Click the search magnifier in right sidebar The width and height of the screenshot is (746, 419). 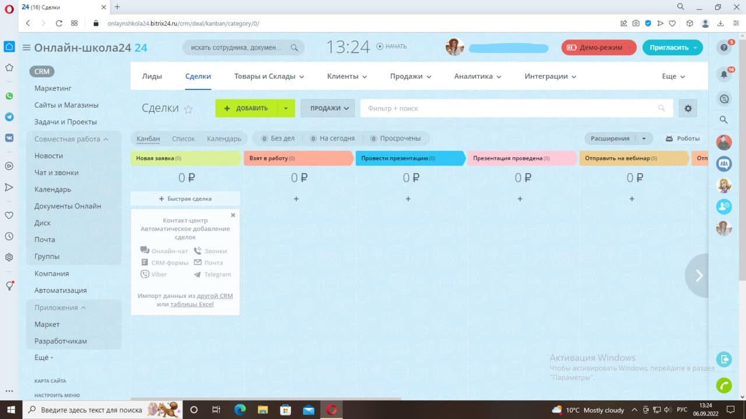tap(724, 119)
